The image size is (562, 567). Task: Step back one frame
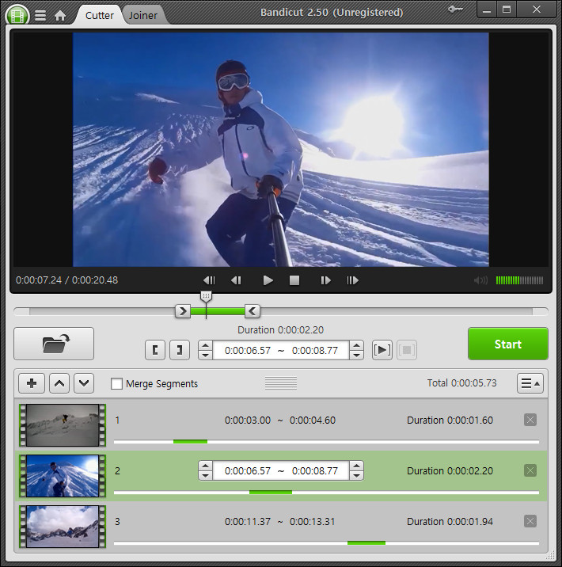click(236, 280)
